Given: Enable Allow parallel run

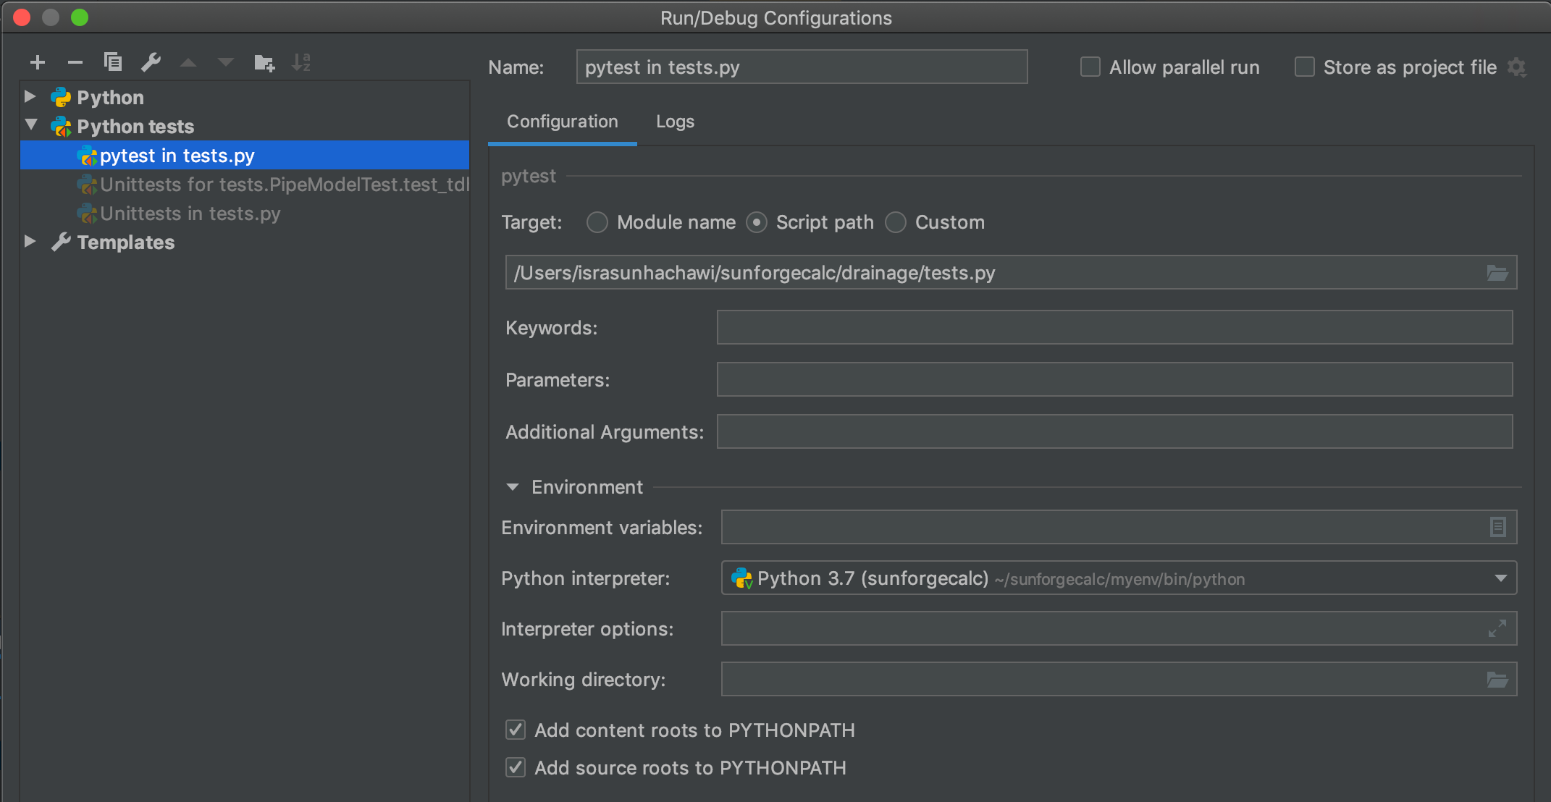Looking at the screenshot, I should 1090,67.
